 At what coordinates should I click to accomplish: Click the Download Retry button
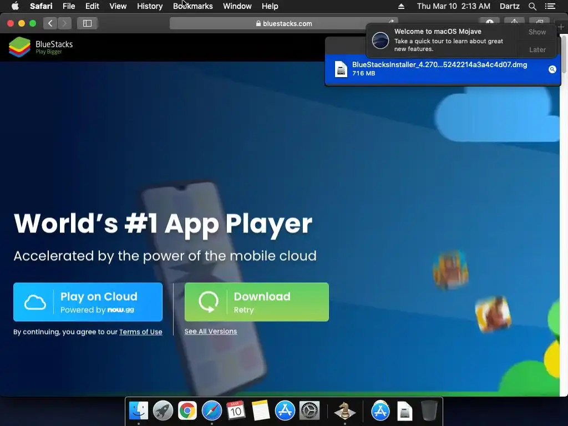pos(256,302)
